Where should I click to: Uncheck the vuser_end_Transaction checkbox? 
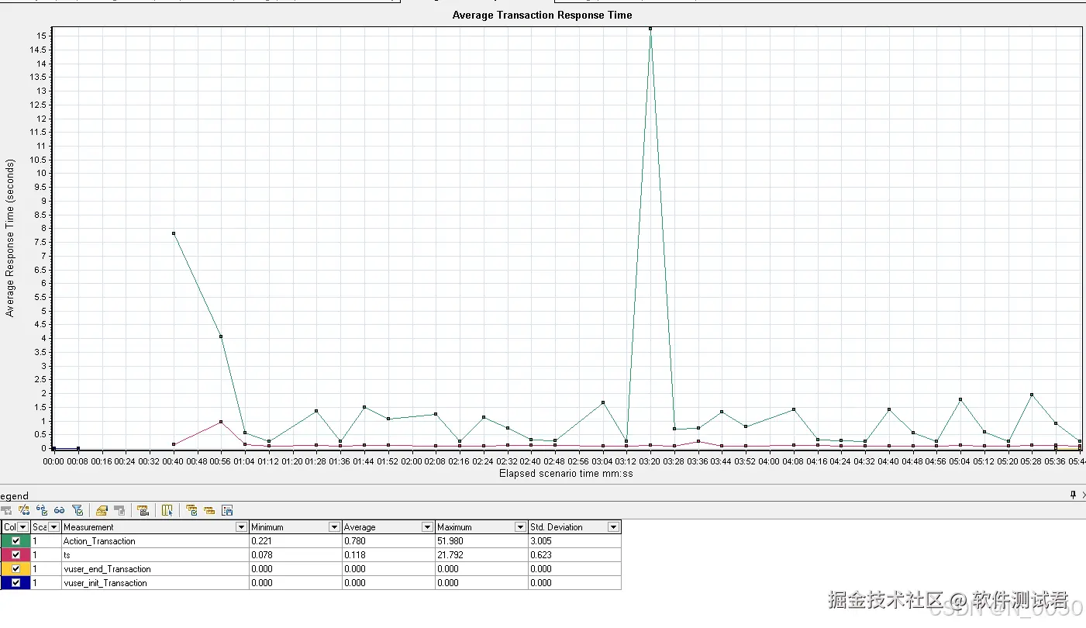(x=16, y=569)
